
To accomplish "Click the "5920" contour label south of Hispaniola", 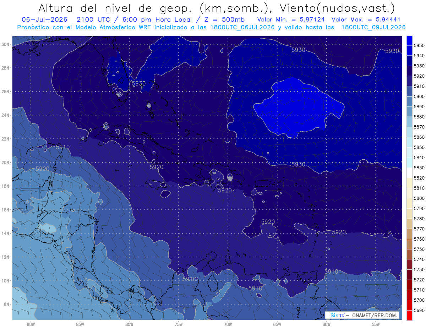I will pyautogui.click(x=225, y=191).
